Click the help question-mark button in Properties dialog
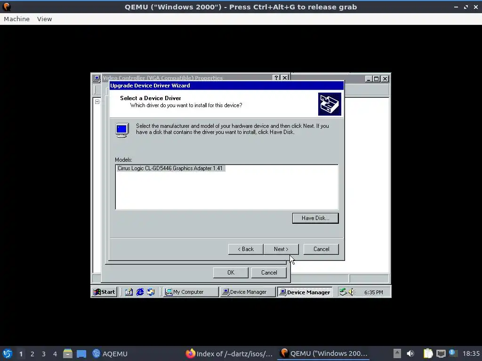 click(x=276, y=78)
